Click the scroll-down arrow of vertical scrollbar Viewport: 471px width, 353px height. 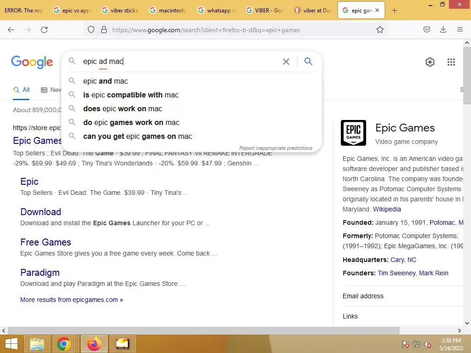467,323
